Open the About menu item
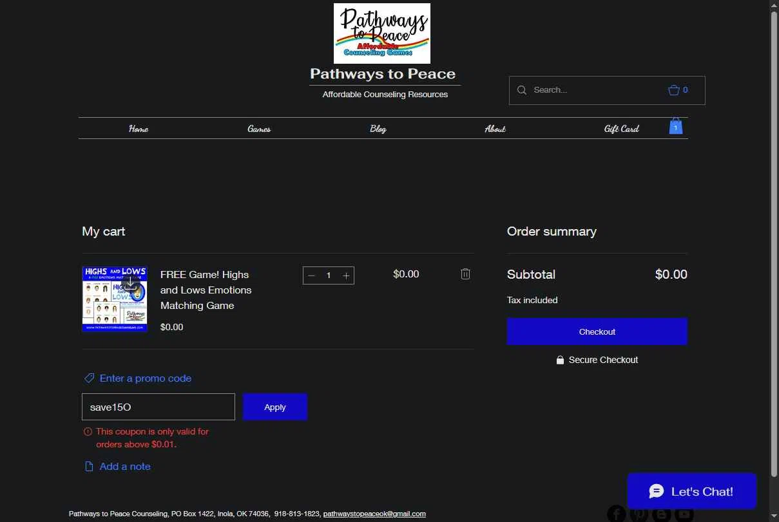This screenshot has height=522, width=779. click(x=495, y=129)
